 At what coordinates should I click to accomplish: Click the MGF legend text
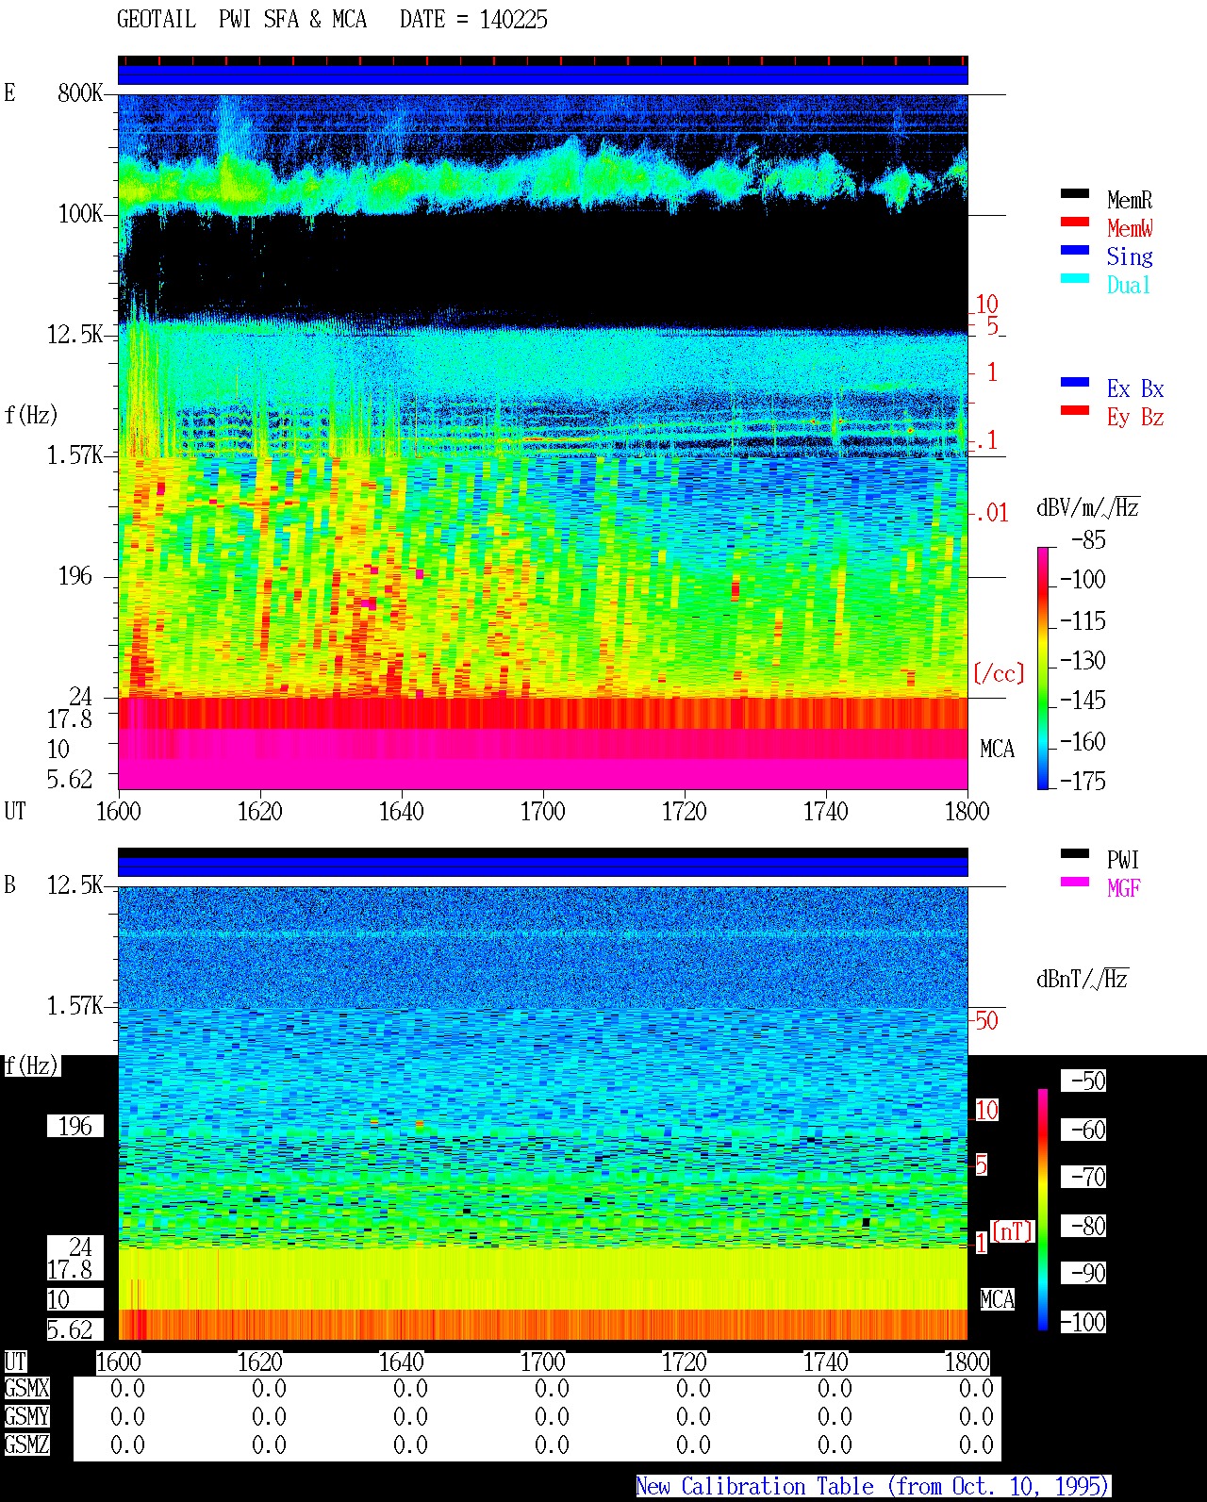[1124, 888]
